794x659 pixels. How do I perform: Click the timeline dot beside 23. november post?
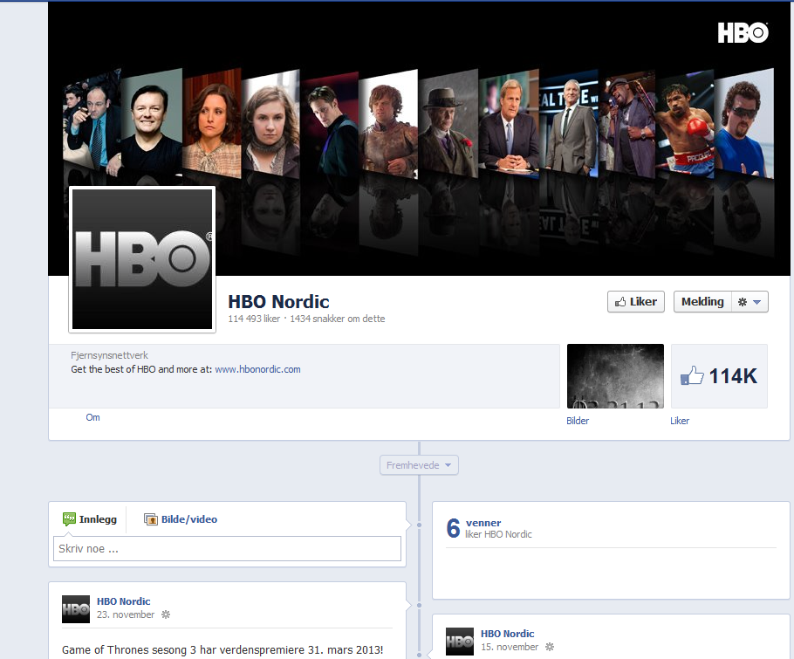tap(420, 605)
